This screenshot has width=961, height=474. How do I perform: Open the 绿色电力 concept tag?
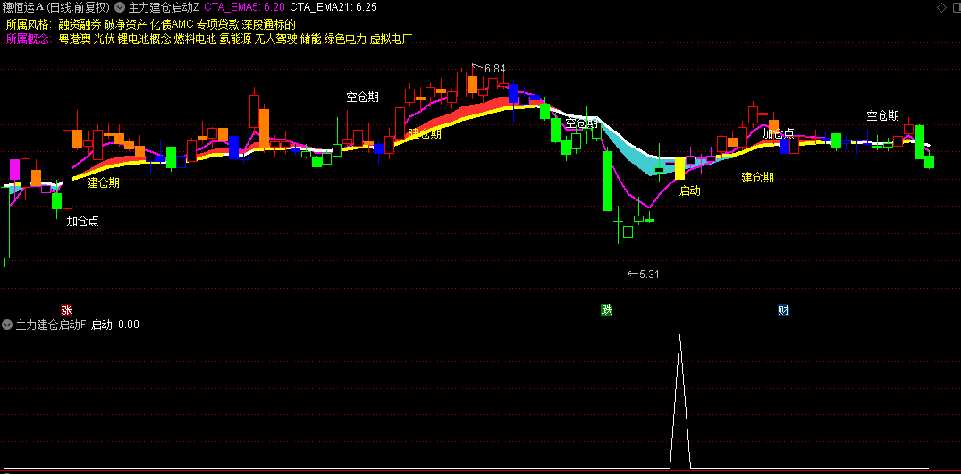[x=346, y=40]
